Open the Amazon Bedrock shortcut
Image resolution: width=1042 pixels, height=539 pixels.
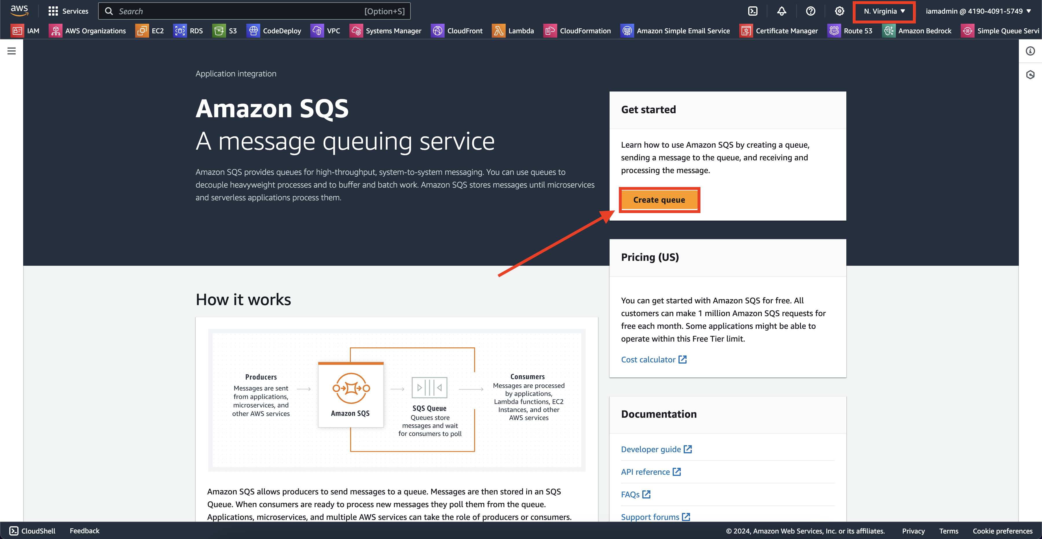coord(917,31)
